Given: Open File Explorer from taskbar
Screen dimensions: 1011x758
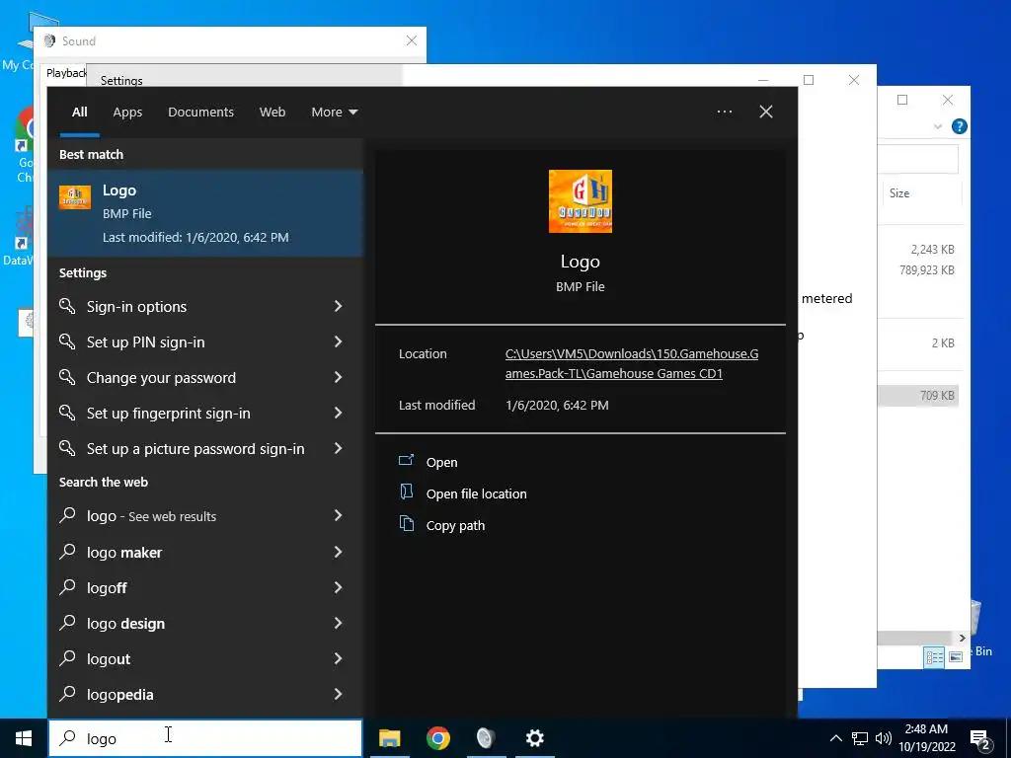Looking at the screenshot, I should [389, 738].
